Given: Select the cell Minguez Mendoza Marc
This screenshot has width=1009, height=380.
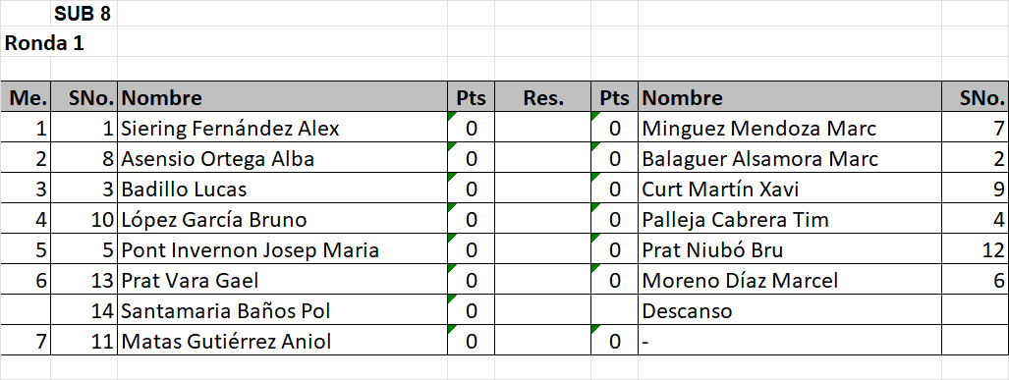Looking at the screenshot, I should [790, 129].
